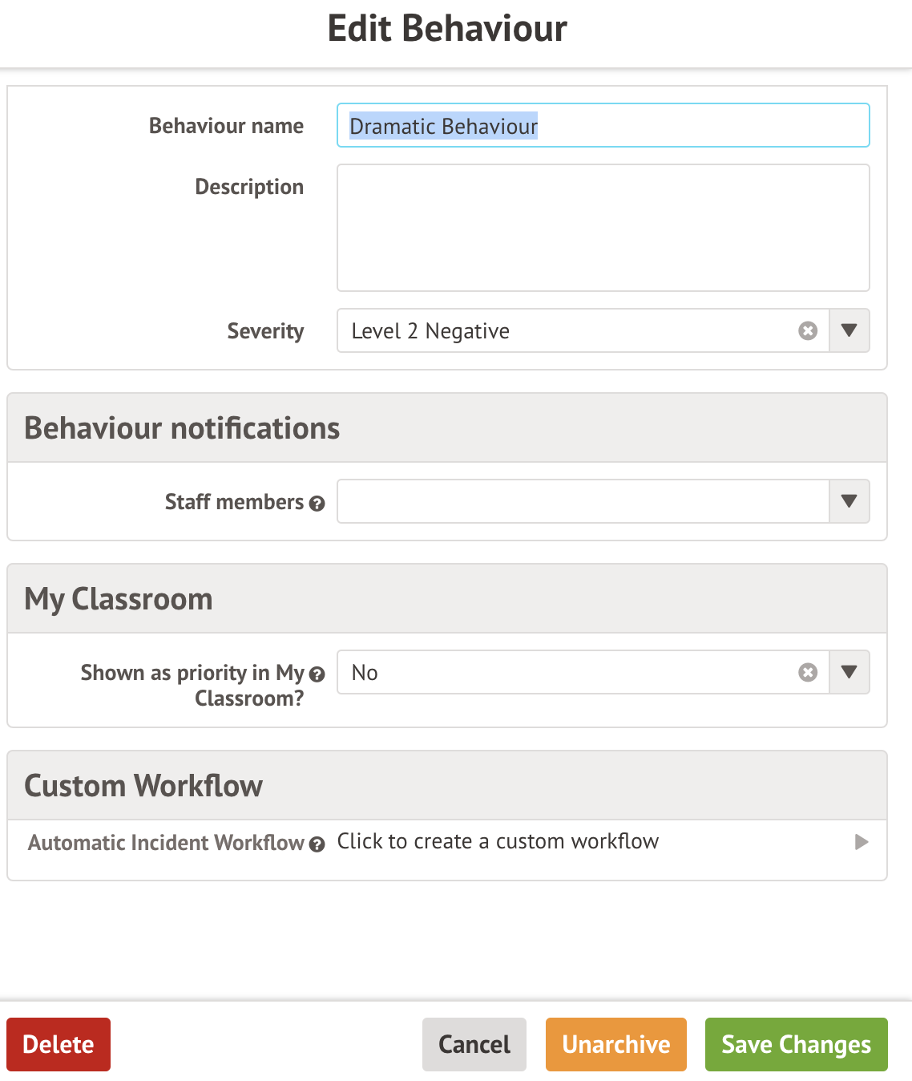Click the green Save Changes button
The width and height of the screenshot is (912, 1081).
click(796, 1044)
